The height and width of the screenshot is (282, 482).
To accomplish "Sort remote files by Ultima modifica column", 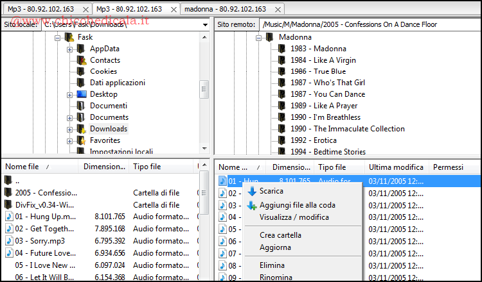I will pos(395,167).
